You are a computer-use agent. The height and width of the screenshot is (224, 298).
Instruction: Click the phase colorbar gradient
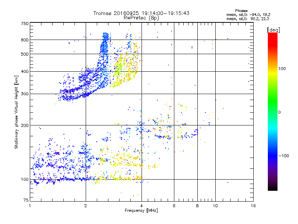[273, 111]
